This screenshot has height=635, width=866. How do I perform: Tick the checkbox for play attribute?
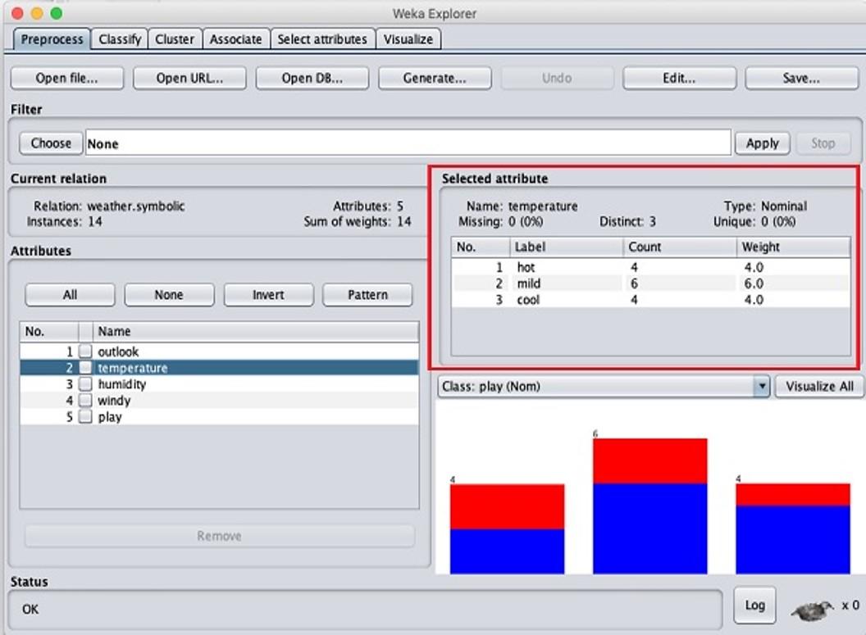pos(84,416)
